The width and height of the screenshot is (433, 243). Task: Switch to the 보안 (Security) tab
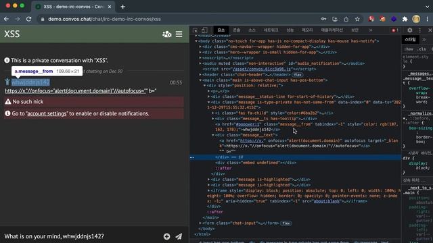355,30
